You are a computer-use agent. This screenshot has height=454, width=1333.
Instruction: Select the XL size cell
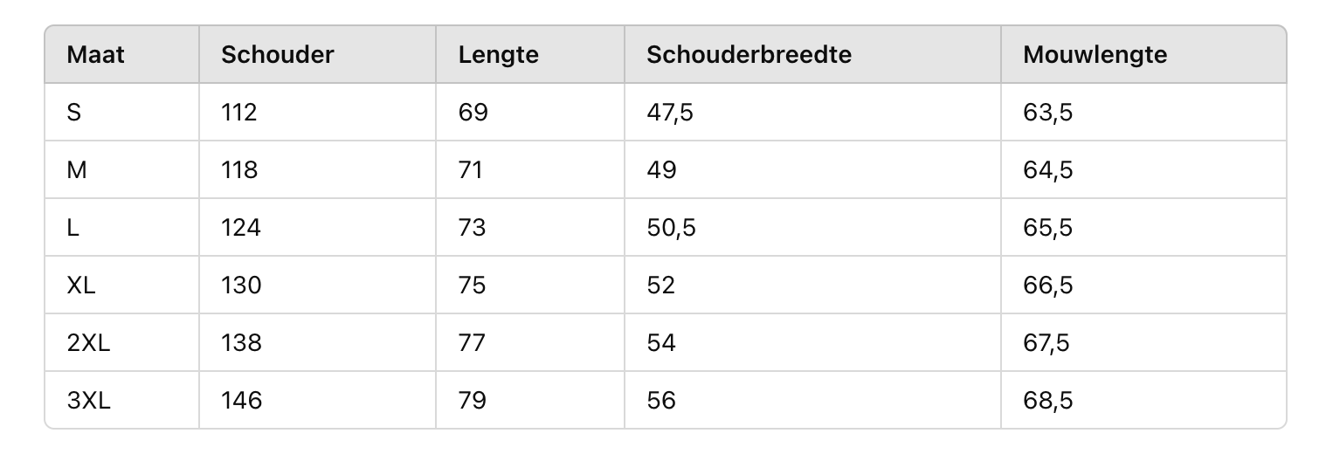pyautogui.click(x=81, y=285)
